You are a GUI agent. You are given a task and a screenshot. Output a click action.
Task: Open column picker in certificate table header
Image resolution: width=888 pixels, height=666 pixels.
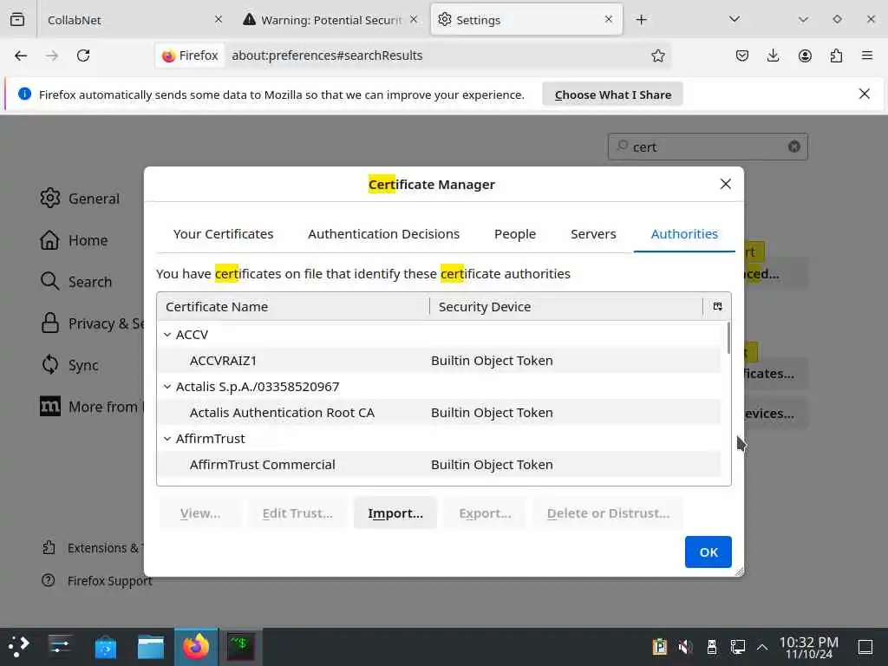click(717, 306)
